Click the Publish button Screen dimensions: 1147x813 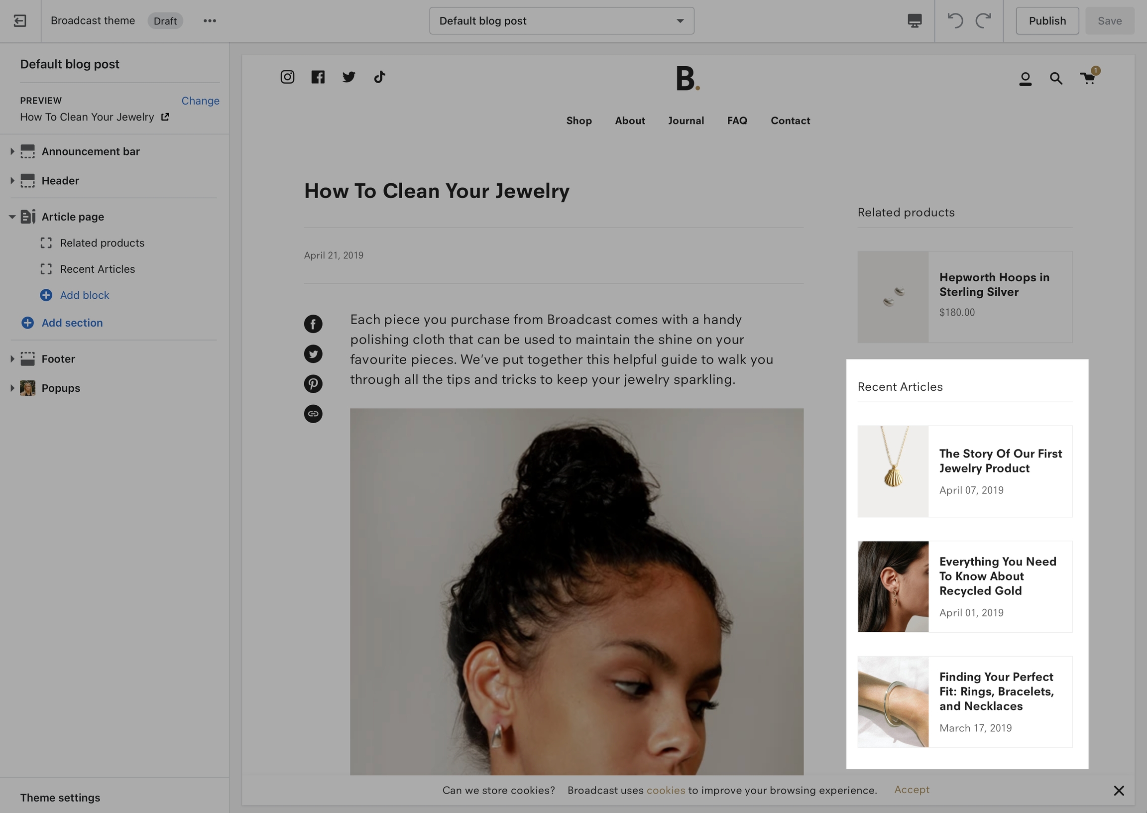[1047, 20]
